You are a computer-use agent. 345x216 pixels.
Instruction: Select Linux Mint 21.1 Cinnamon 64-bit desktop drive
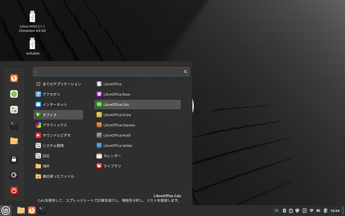click(32, 22)
